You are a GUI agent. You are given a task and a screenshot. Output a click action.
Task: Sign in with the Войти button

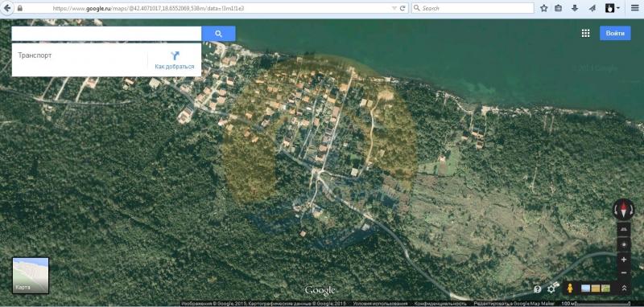615,33
